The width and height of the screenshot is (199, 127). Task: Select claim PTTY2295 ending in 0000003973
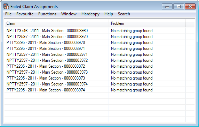(x=46, y=78)
